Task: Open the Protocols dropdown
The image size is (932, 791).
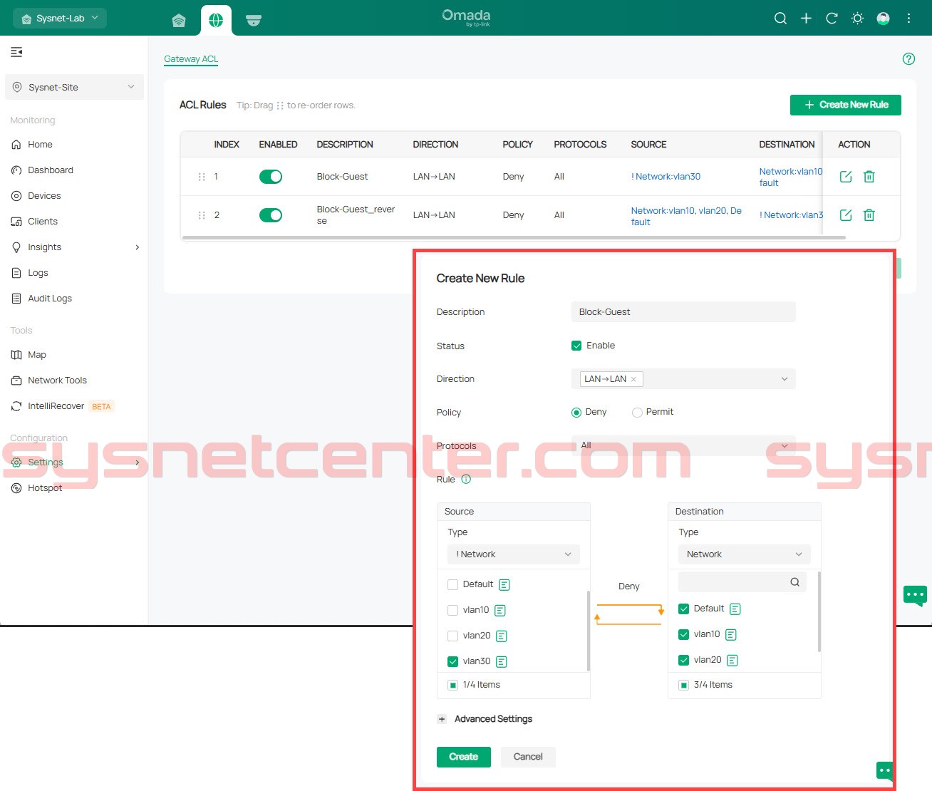Action: pyautogui.click(x=683, y=446)
